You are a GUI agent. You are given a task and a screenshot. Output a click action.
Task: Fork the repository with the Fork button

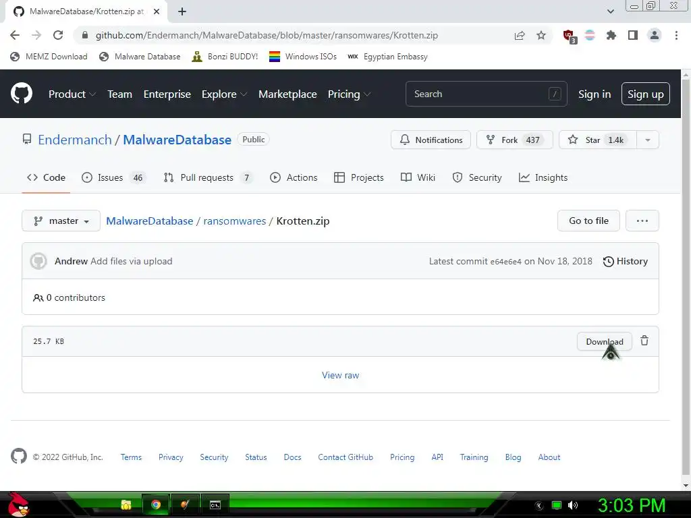tap(514, 140)
